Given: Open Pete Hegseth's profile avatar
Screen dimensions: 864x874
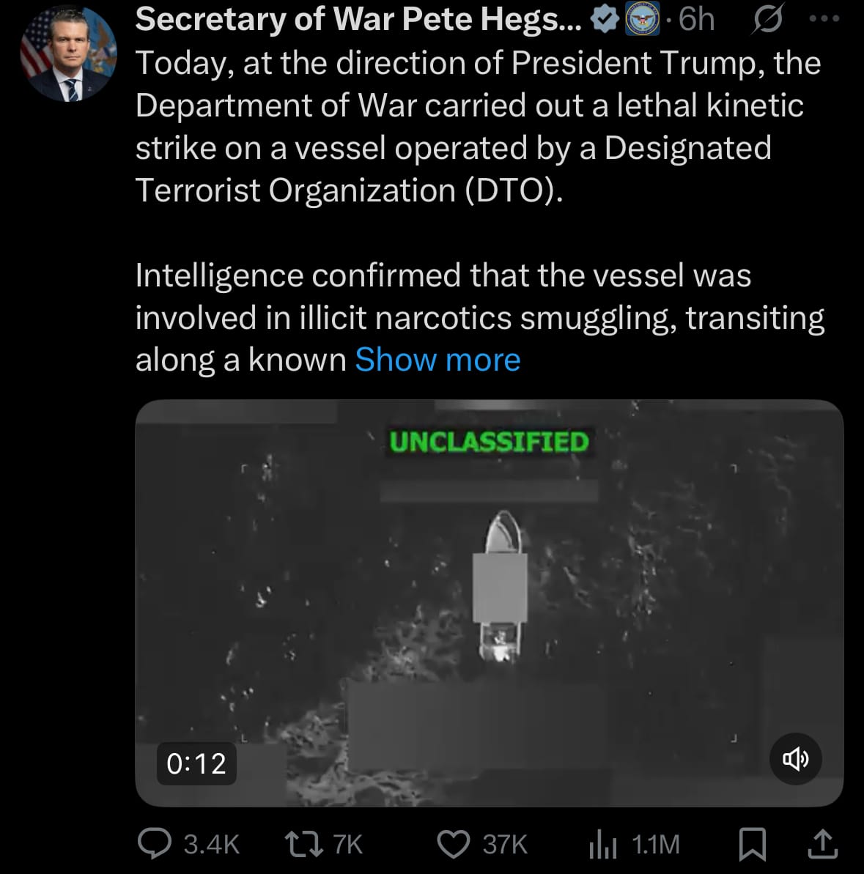Looking at the screenshot, I should click(x=67, y=56).
